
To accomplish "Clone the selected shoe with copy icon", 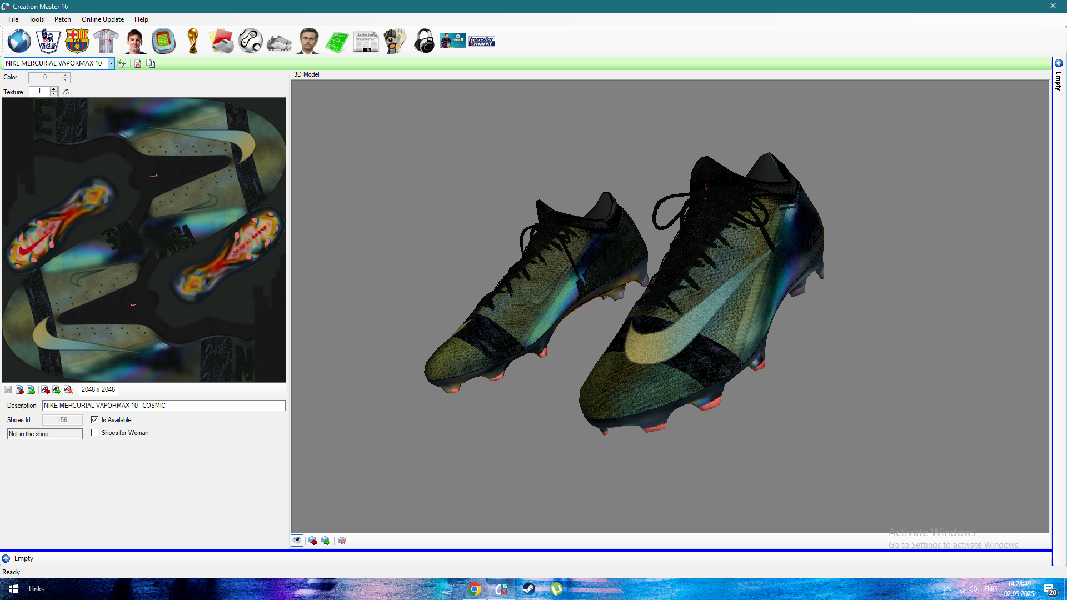I will 151,63.
